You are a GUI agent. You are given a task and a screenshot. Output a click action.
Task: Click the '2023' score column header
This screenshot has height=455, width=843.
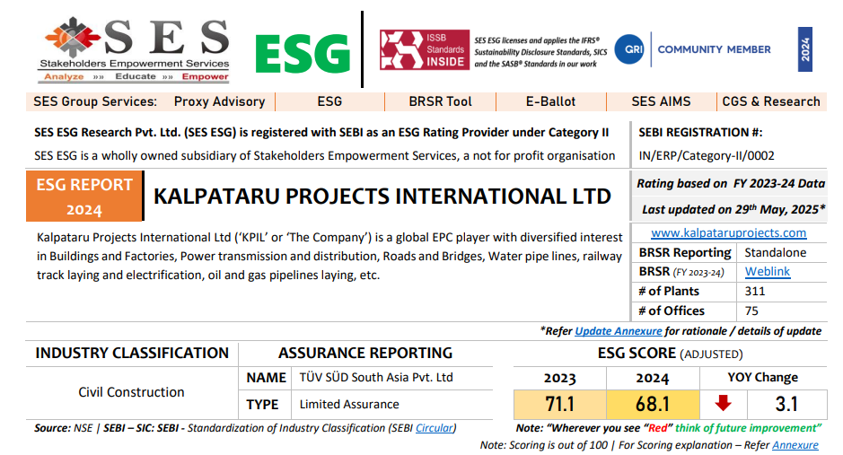[x=559, y=378]
